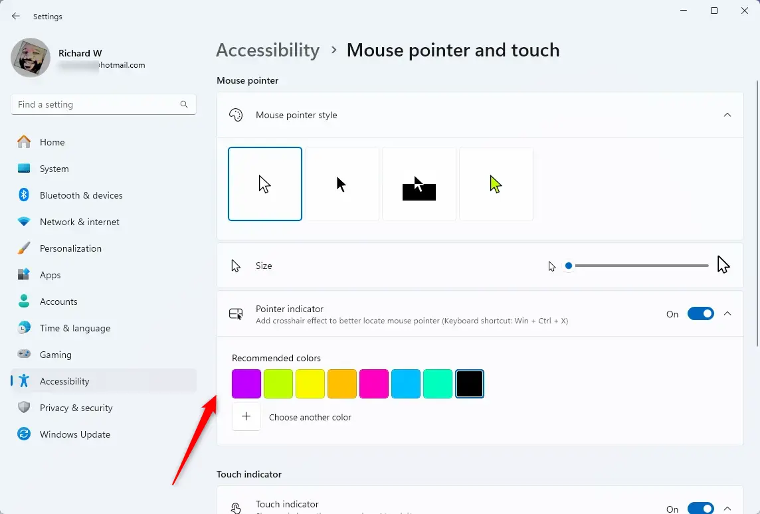Pick the orange recommended color
Screen dimensions: 760x514
click(x=342, y=384)
